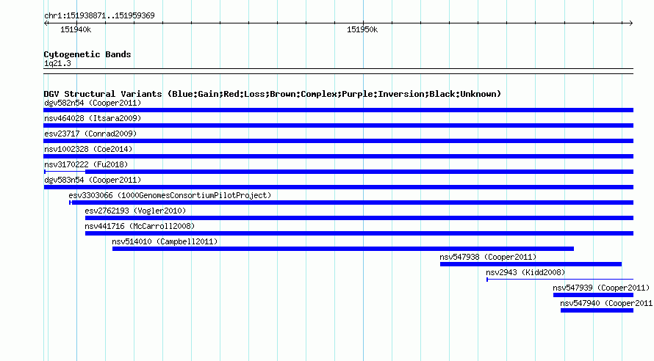Click the nsv547938 blue bar
Image resolution: width=654 pixels, height=361 pixels.
[531, 264]
